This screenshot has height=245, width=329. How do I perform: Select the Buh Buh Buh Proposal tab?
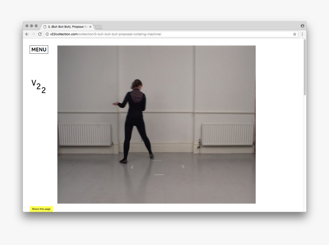coord(65,27)
